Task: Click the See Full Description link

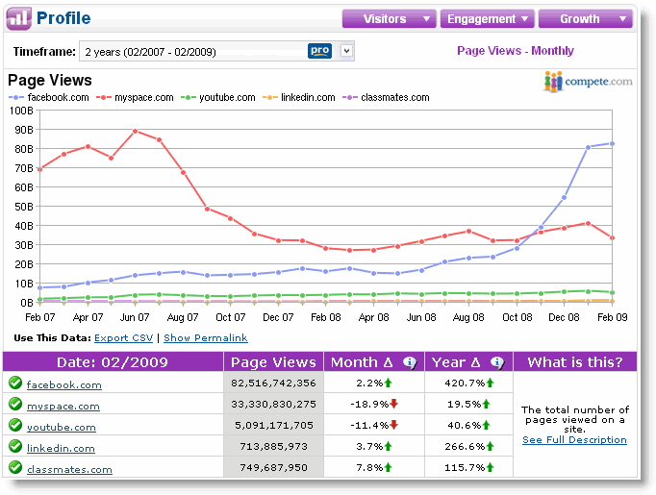Action: point(574,440)
